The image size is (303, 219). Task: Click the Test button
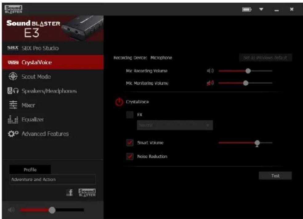[x=275, y=176]
